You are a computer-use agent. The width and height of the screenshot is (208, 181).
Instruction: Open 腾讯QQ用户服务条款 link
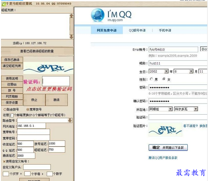point(163,158)
